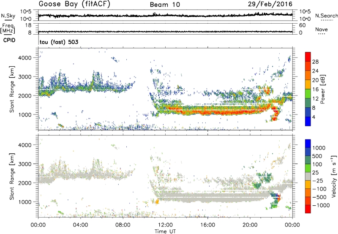Pick Velocity color bar segment between 100 and 500
This screenshot has height=234, width=338.
pyautogui.click(x=308, y=160)
